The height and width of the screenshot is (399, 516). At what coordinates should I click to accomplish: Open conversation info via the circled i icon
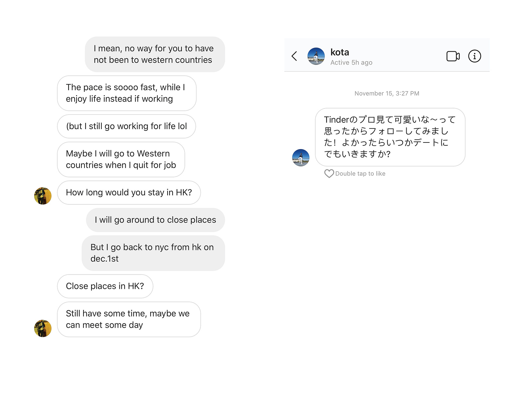coord(474,56)
